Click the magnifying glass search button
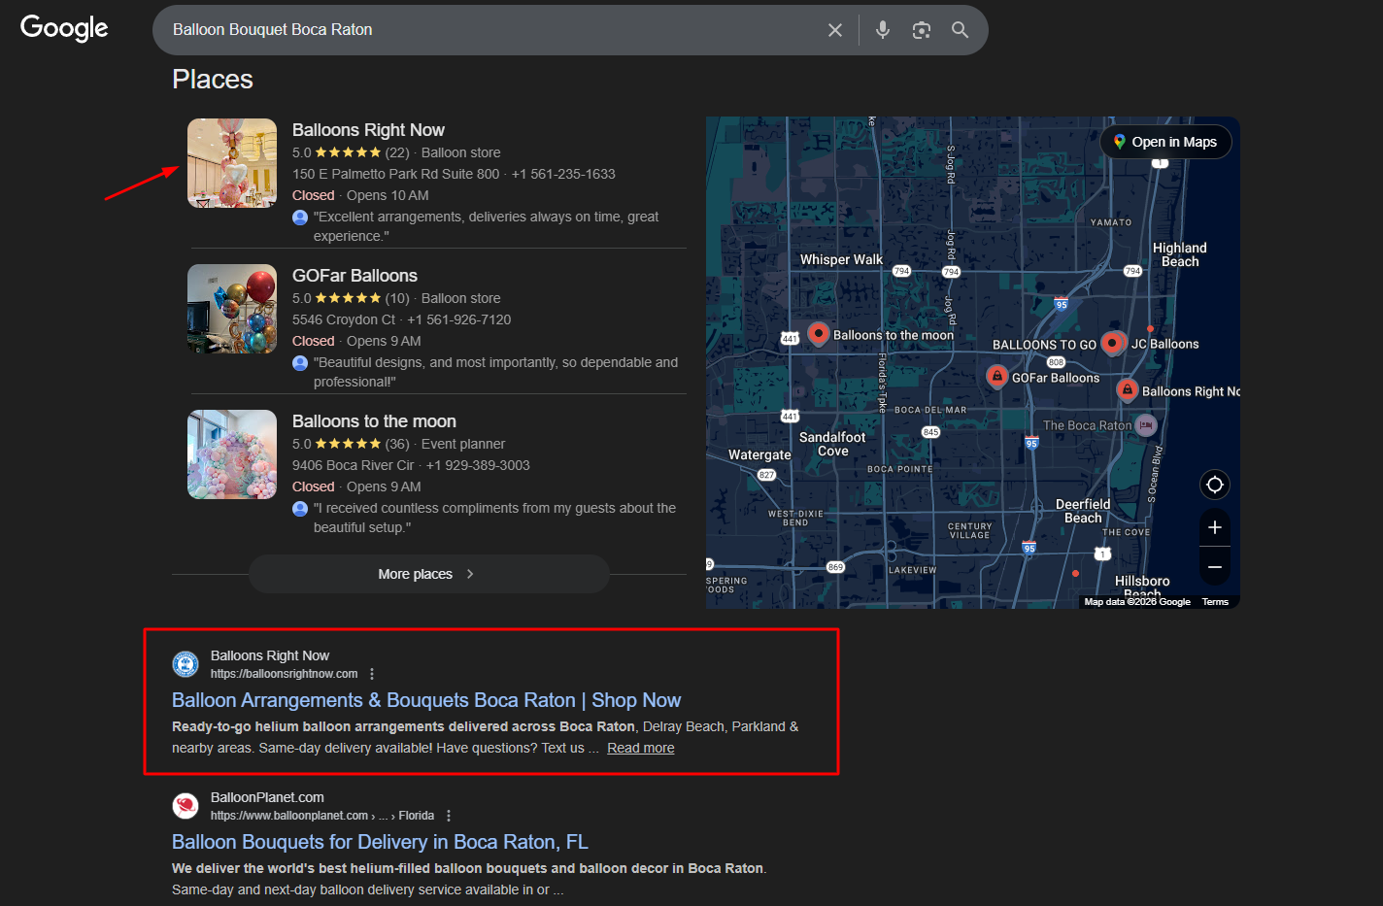Image resolution: width=1383 pixels, height=906 pixels. click(x=960, y=30)
